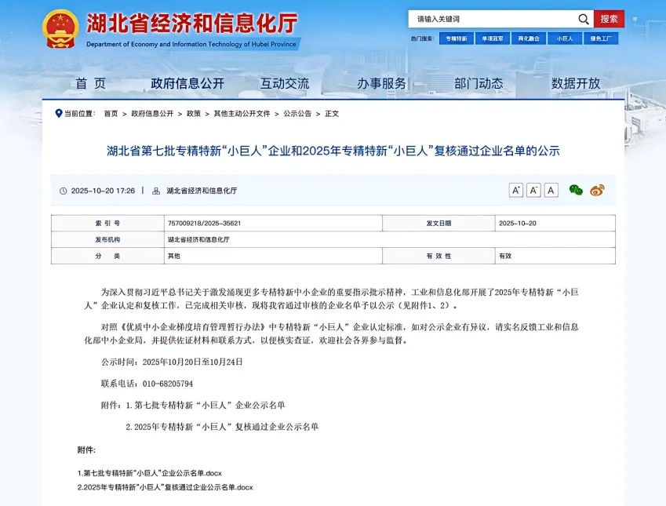Increase font size with the A+ icon
Screen dimensions: 666x506
click(515, 190)
